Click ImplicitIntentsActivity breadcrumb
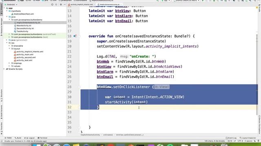 coord(90,135)
